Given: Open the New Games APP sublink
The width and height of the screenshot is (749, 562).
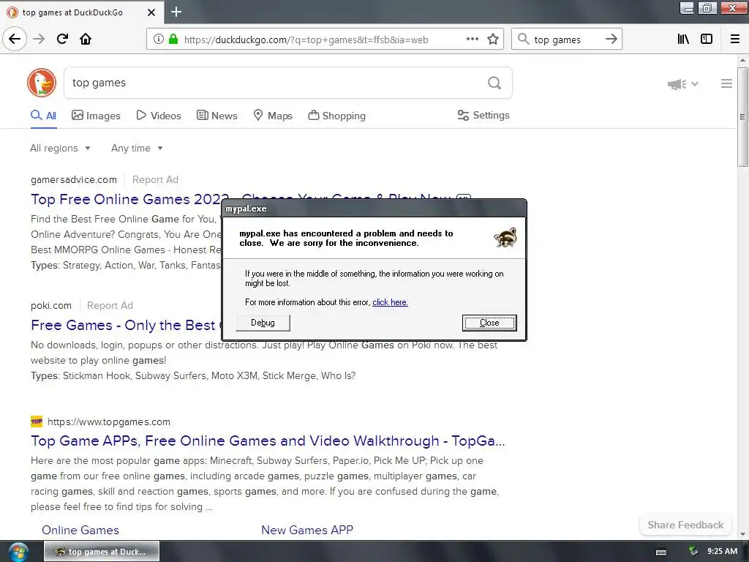Looking at the screenshot, I should coord(307,530).
